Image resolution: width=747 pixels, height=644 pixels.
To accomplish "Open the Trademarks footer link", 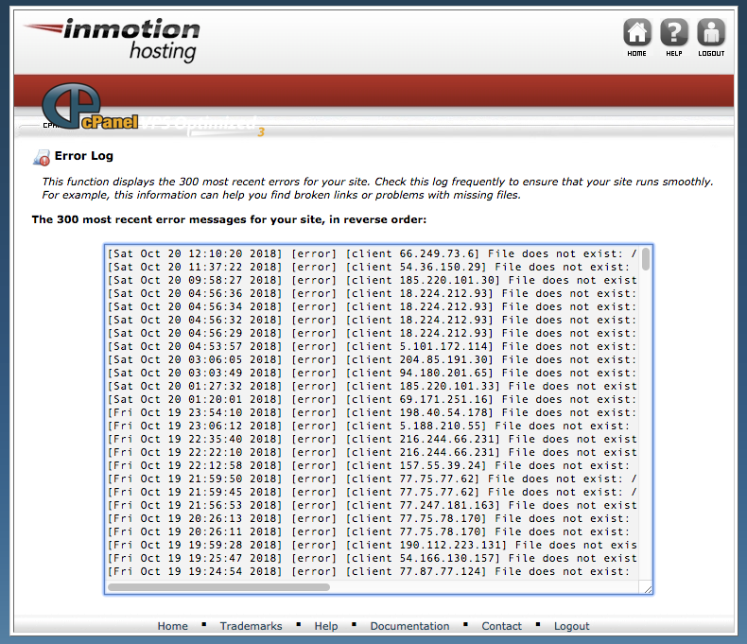I will point(251,626).
